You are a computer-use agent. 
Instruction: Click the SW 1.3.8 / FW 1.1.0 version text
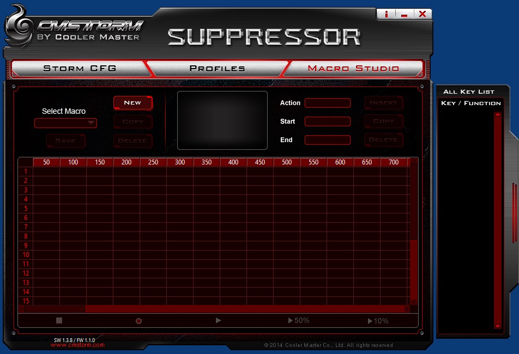pyautogui.click(x=75, y=340)
